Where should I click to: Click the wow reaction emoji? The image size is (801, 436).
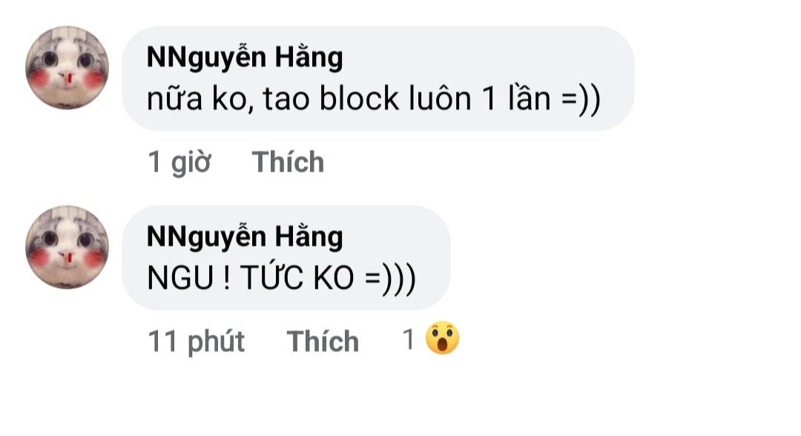(x=442, y=340)
